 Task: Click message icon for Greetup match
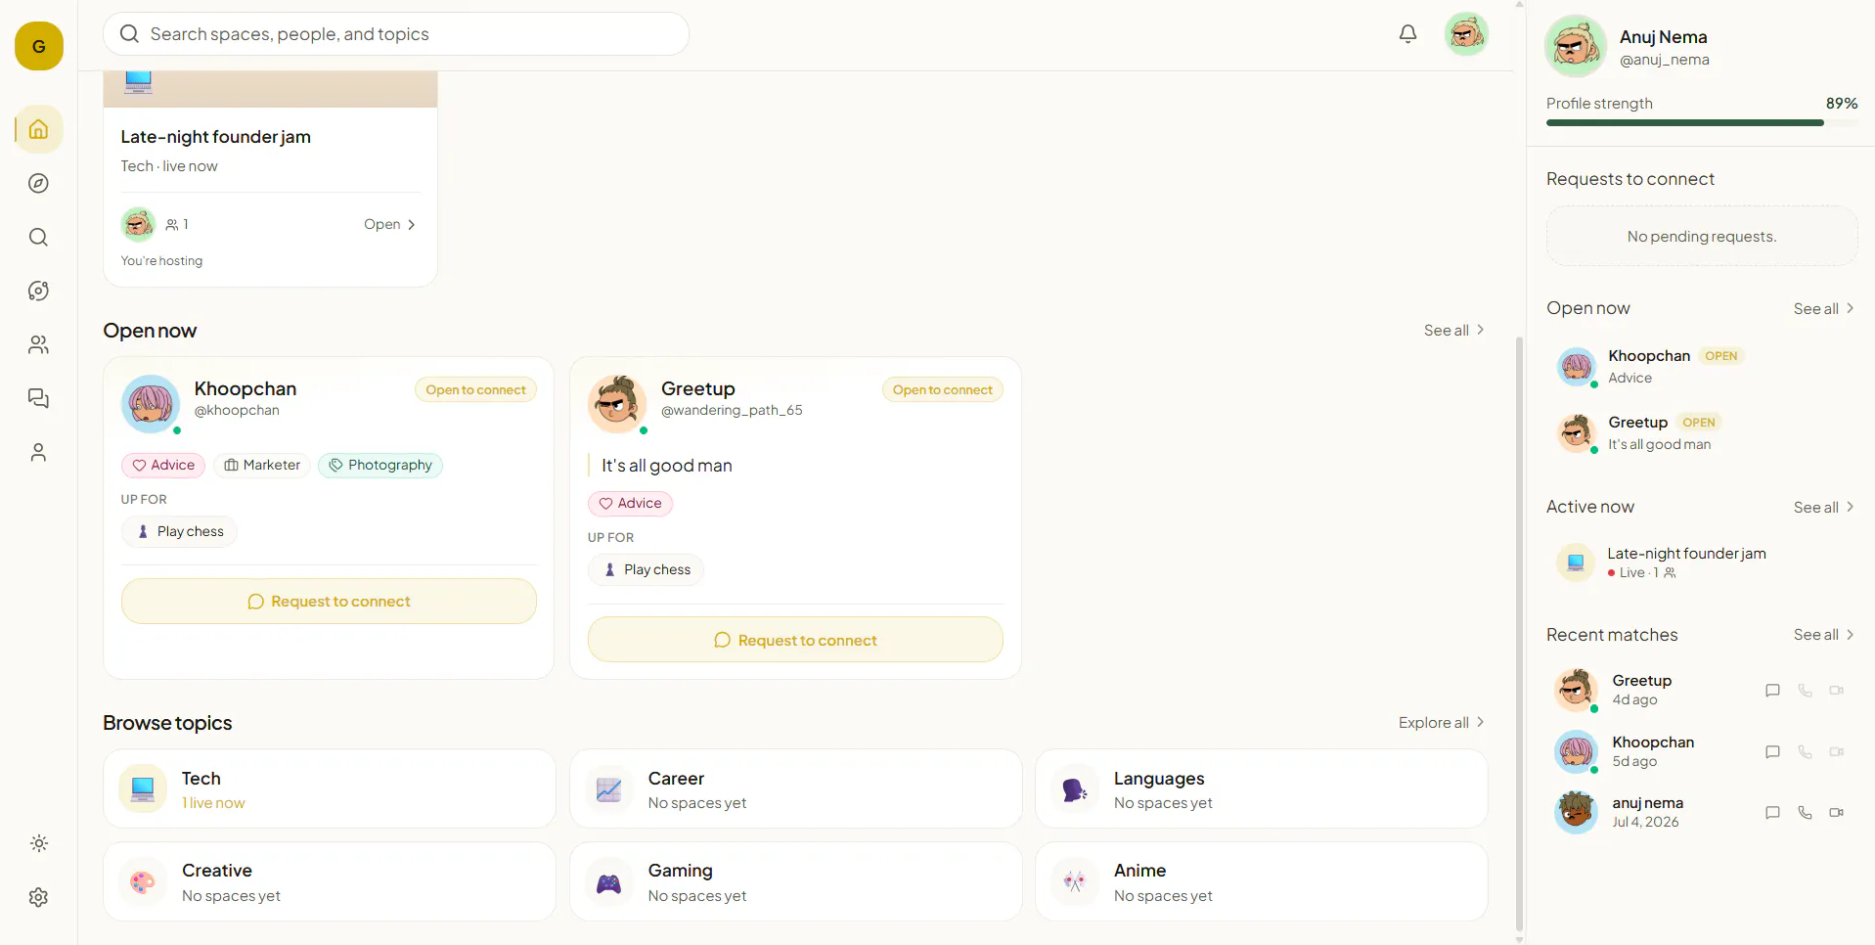point(1772,691)
